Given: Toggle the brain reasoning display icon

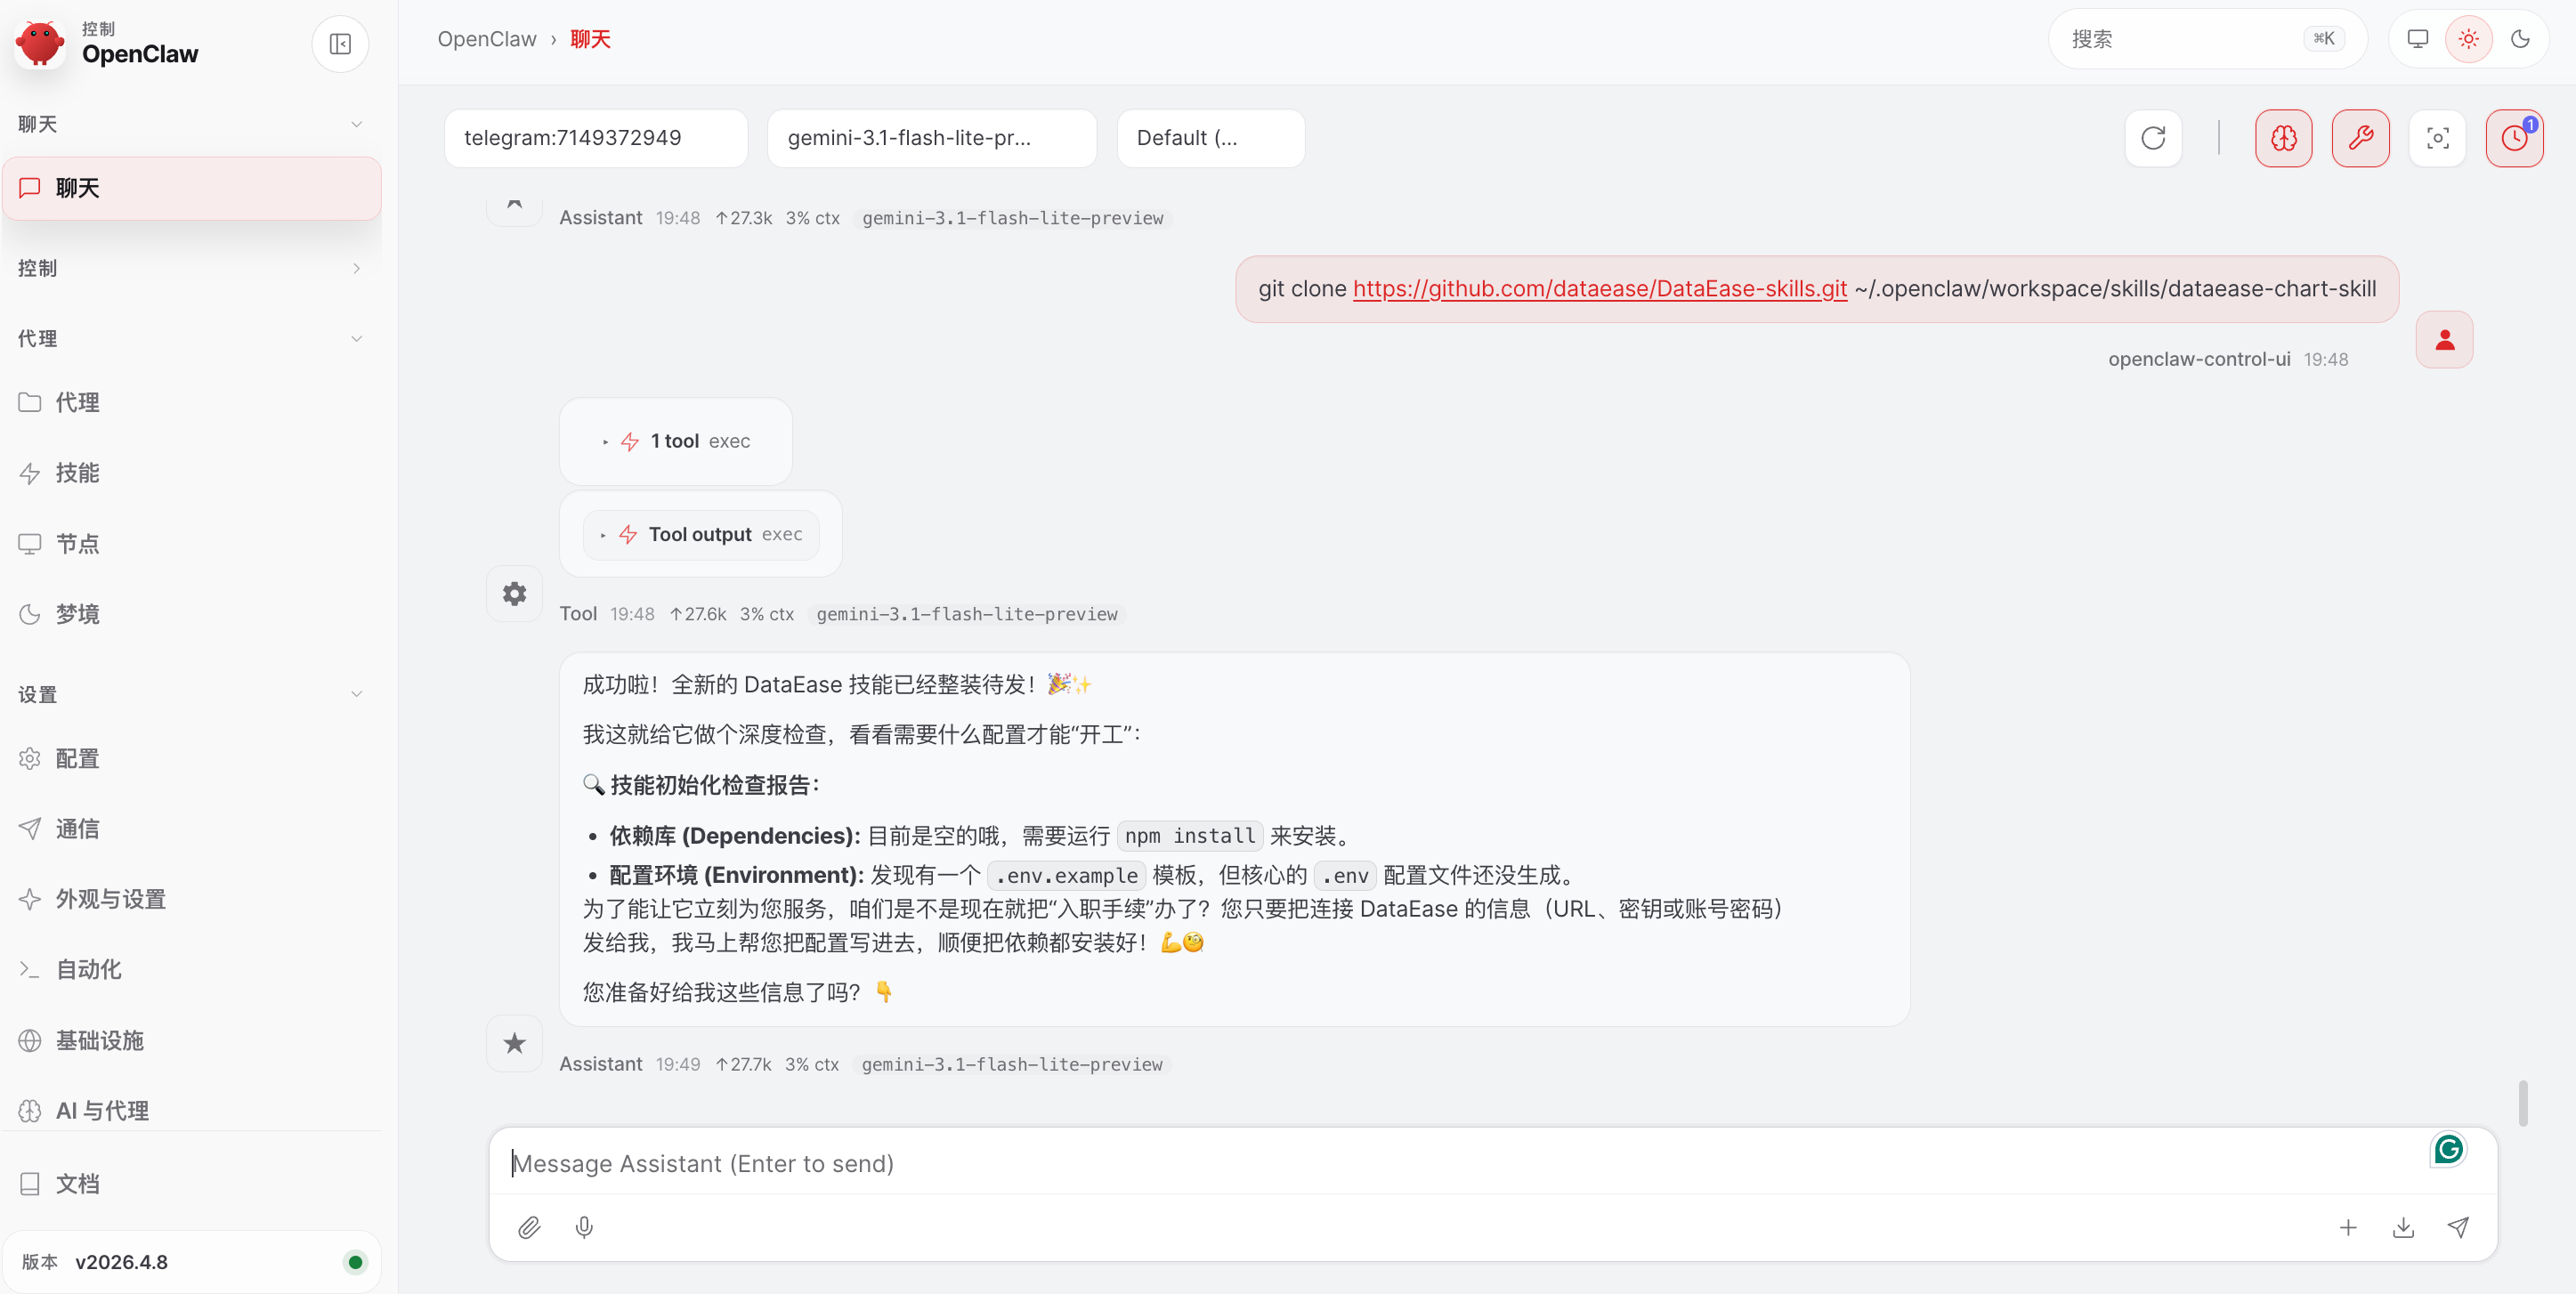Looking at the screenshot, I should (2284, 138).
